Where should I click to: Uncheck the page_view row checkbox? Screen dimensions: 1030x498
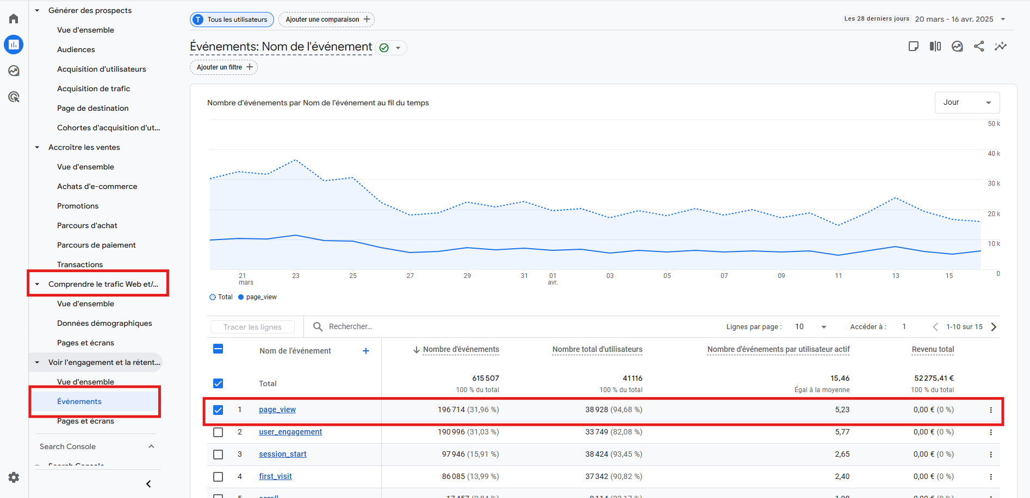coord(218,410)
